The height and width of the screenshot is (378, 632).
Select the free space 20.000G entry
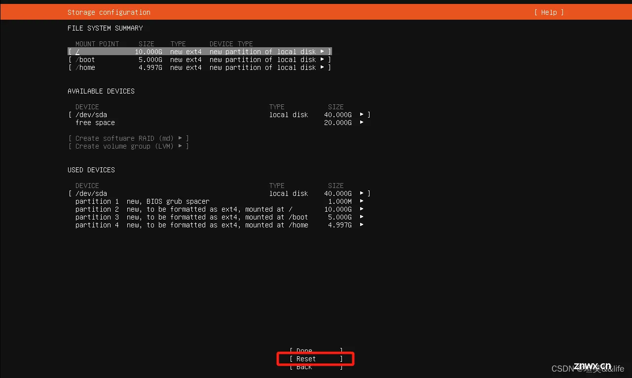coord(220,123)
